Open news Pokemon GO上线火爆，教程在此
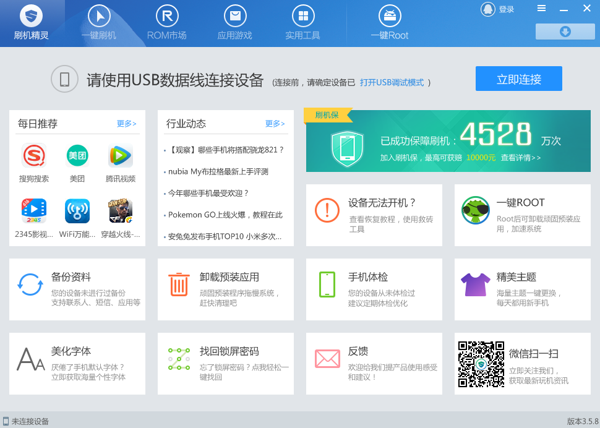Screen dimensions: 600x428 (225, 215)
